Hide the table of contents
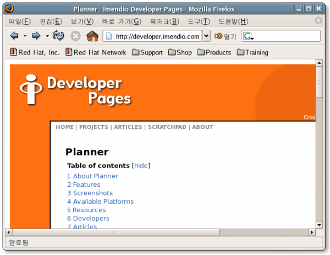 (x=141, y=166)
